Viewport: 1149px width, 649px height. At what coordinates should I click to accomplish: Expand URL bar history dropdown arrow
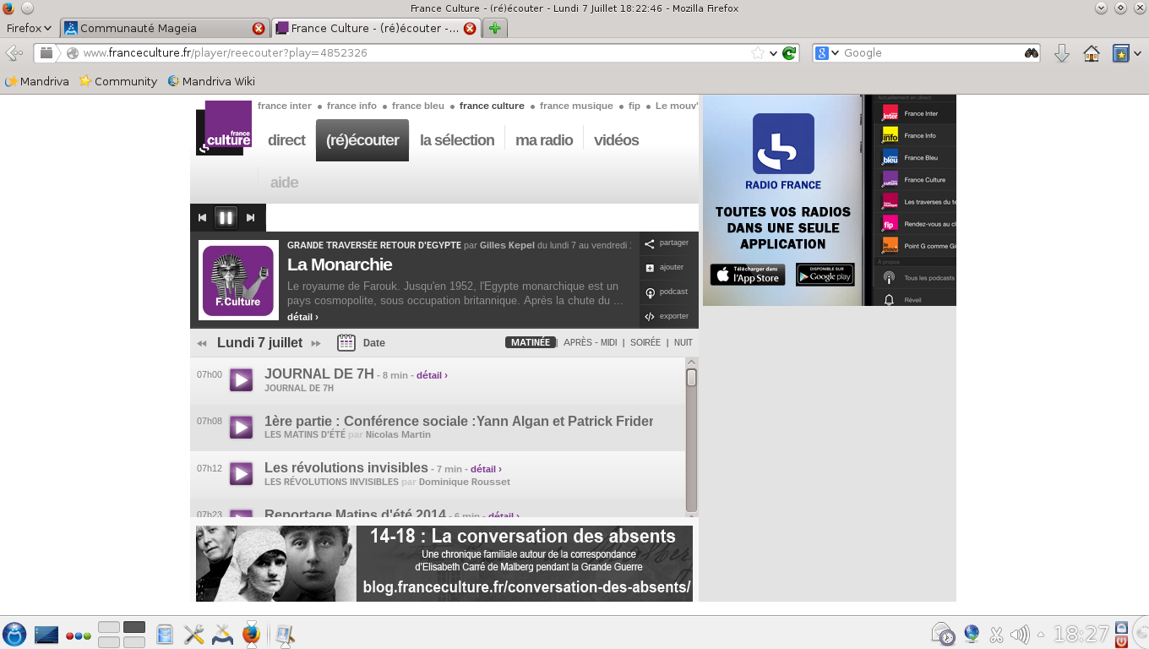pos(773,53)
